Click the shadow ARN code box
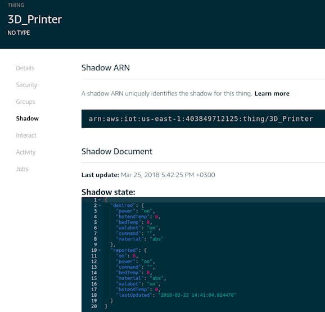Image resolution: width=325 pixels, height=312 pixels. (x=203, y=119)
